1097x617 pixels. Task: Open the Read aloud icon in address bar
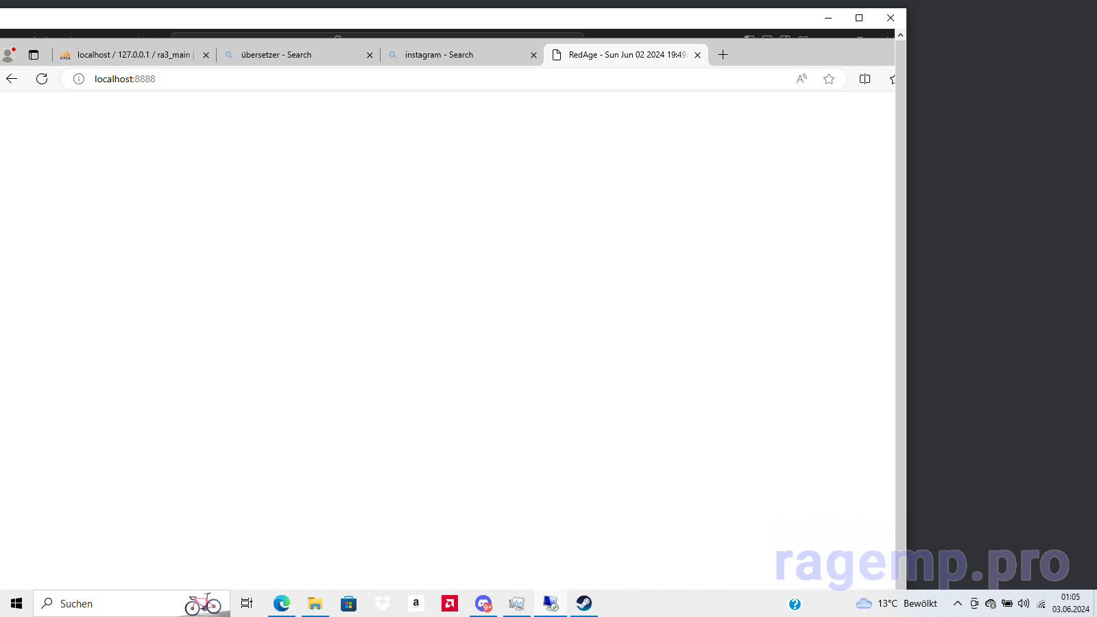click(801, 79)
